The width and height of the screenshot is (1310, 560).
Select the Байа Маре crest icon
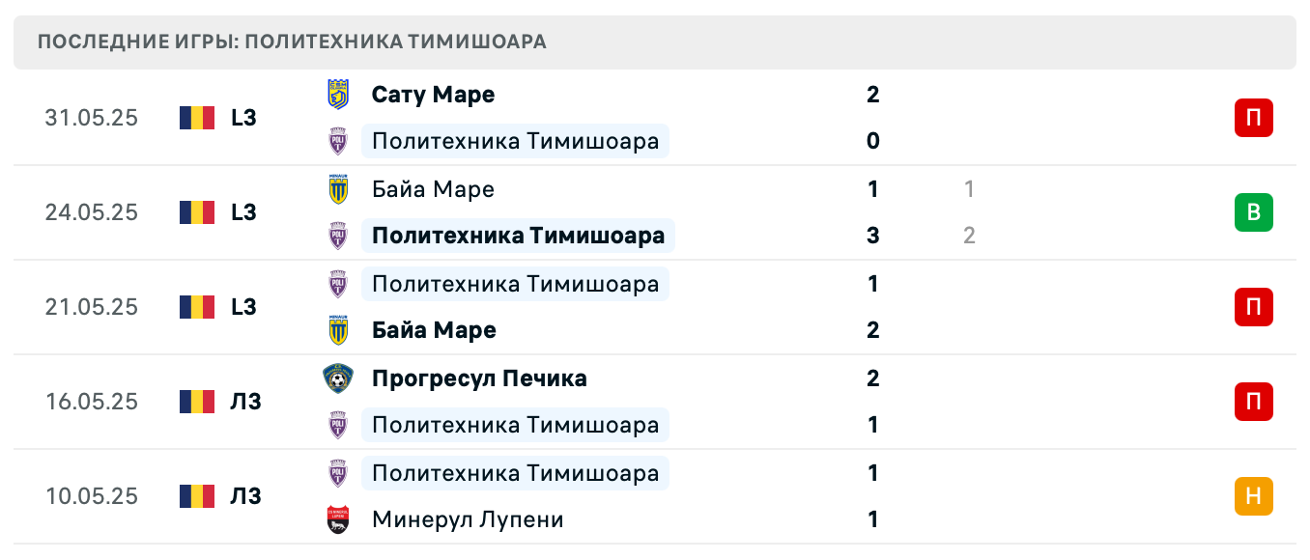[x=337, y=188]
